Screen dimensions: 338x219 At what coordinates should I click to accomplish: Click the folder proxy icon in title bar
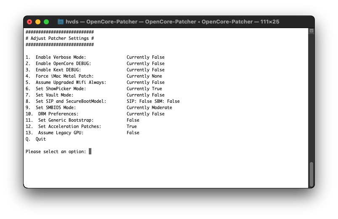pos(61,22)
